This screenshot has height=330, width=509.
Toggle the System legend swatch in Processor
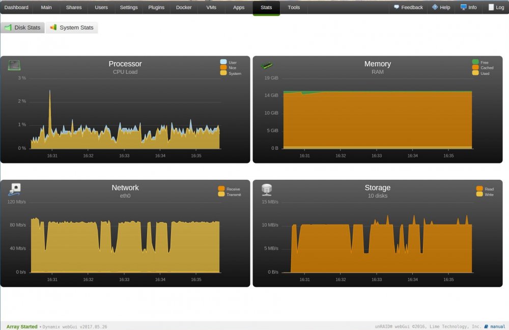coord(223,73)
